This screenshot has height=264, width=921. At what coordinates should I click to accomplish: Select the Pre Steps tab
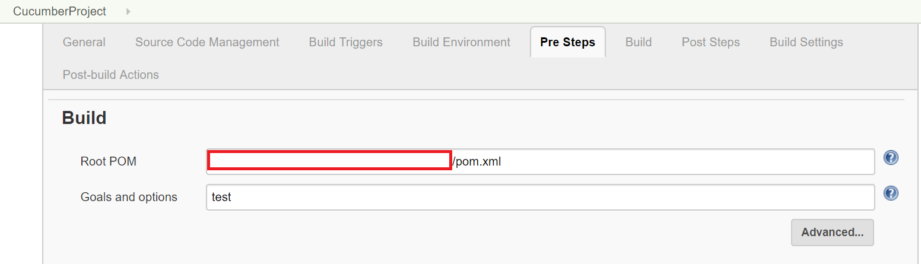click(x=568, y=42)
